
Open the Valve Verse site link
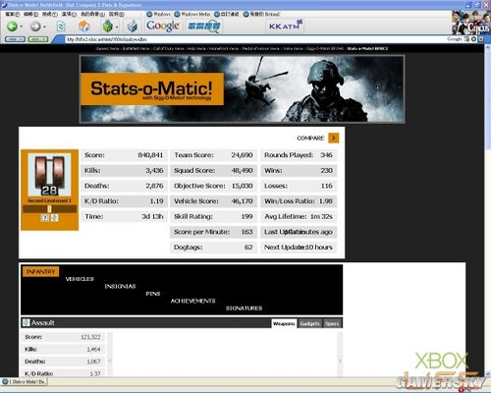293,48
